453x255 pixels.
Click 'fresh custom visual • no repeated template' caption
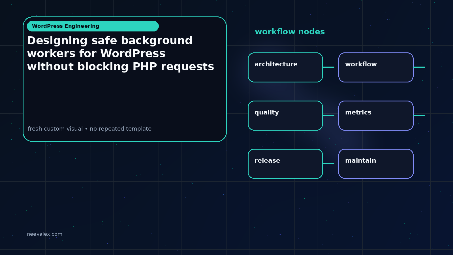click(x=89, y=129)
